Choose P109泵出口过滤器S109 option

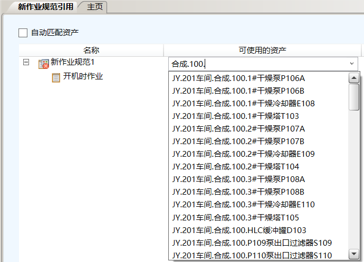click(x=252, y=243)
